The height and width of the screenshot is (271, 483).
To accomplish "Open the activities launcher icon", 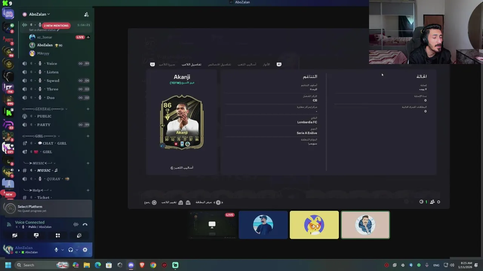I will pyautogui.click(x=58, y=235).
